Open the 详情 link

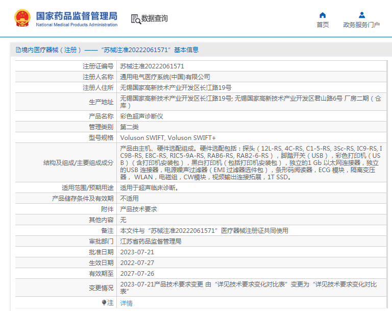[126, 303]
